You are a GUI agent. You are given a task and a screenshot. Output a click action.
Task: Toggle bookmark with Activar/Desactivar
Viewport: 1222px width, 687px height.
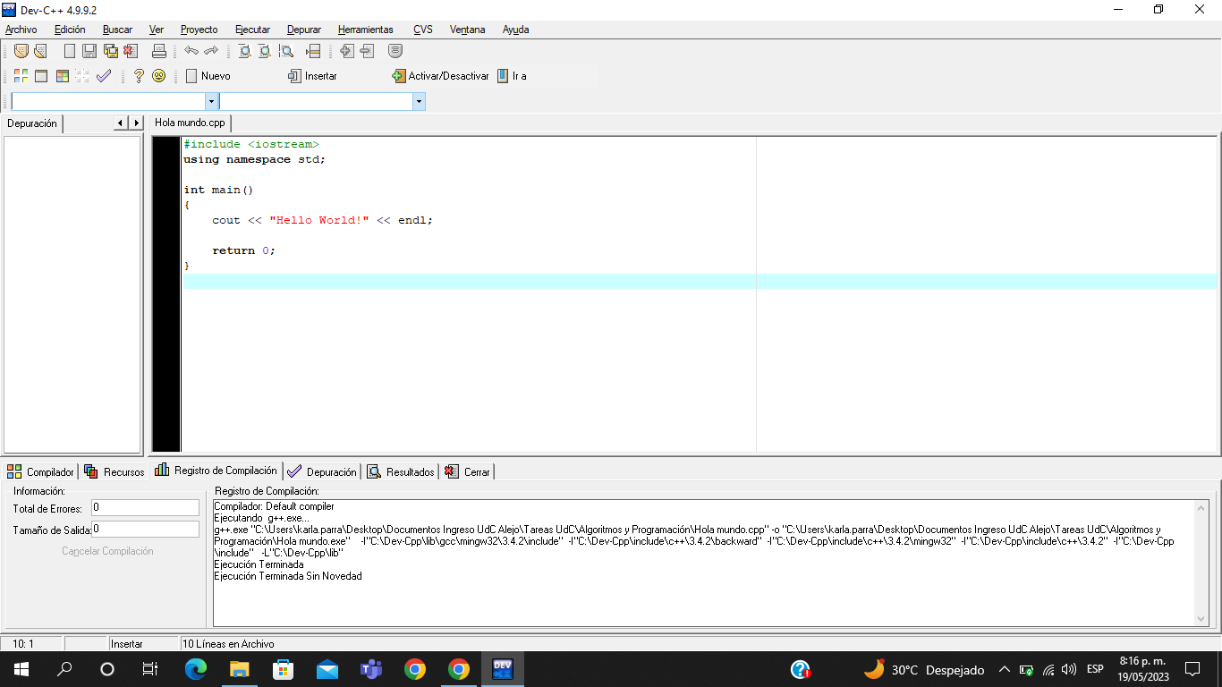point(440,76)
